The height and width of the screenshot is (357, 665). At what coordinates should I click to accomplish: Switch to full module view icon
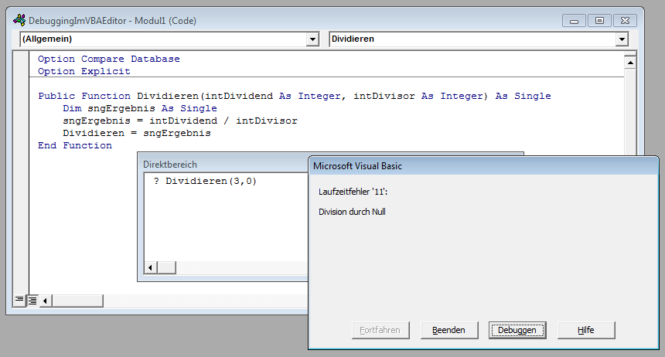coord(32,301)
